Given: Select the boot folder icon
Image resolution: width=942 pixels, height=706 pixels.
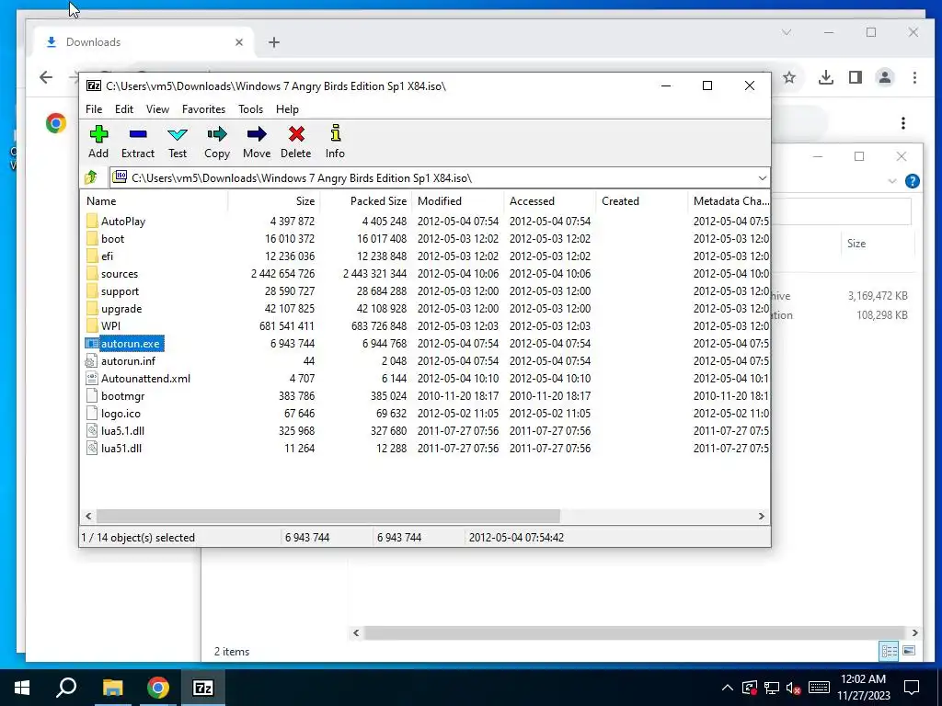Looking at the screenshot, I should click(92, 238).
